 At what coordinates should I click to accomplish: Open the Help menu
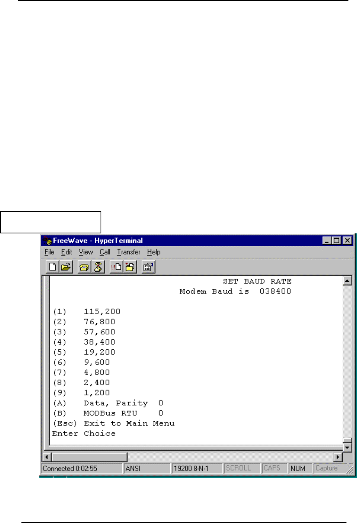(154, 252)
